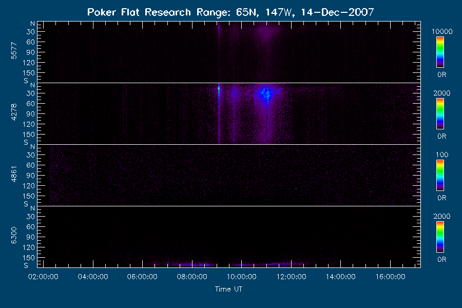Click the 14:00:00 time axis label
The width and height of the screenshot is (462, 308).
point(341,277)
